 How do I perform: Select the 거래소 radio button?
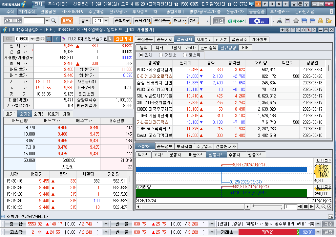[x=161, y=55]
